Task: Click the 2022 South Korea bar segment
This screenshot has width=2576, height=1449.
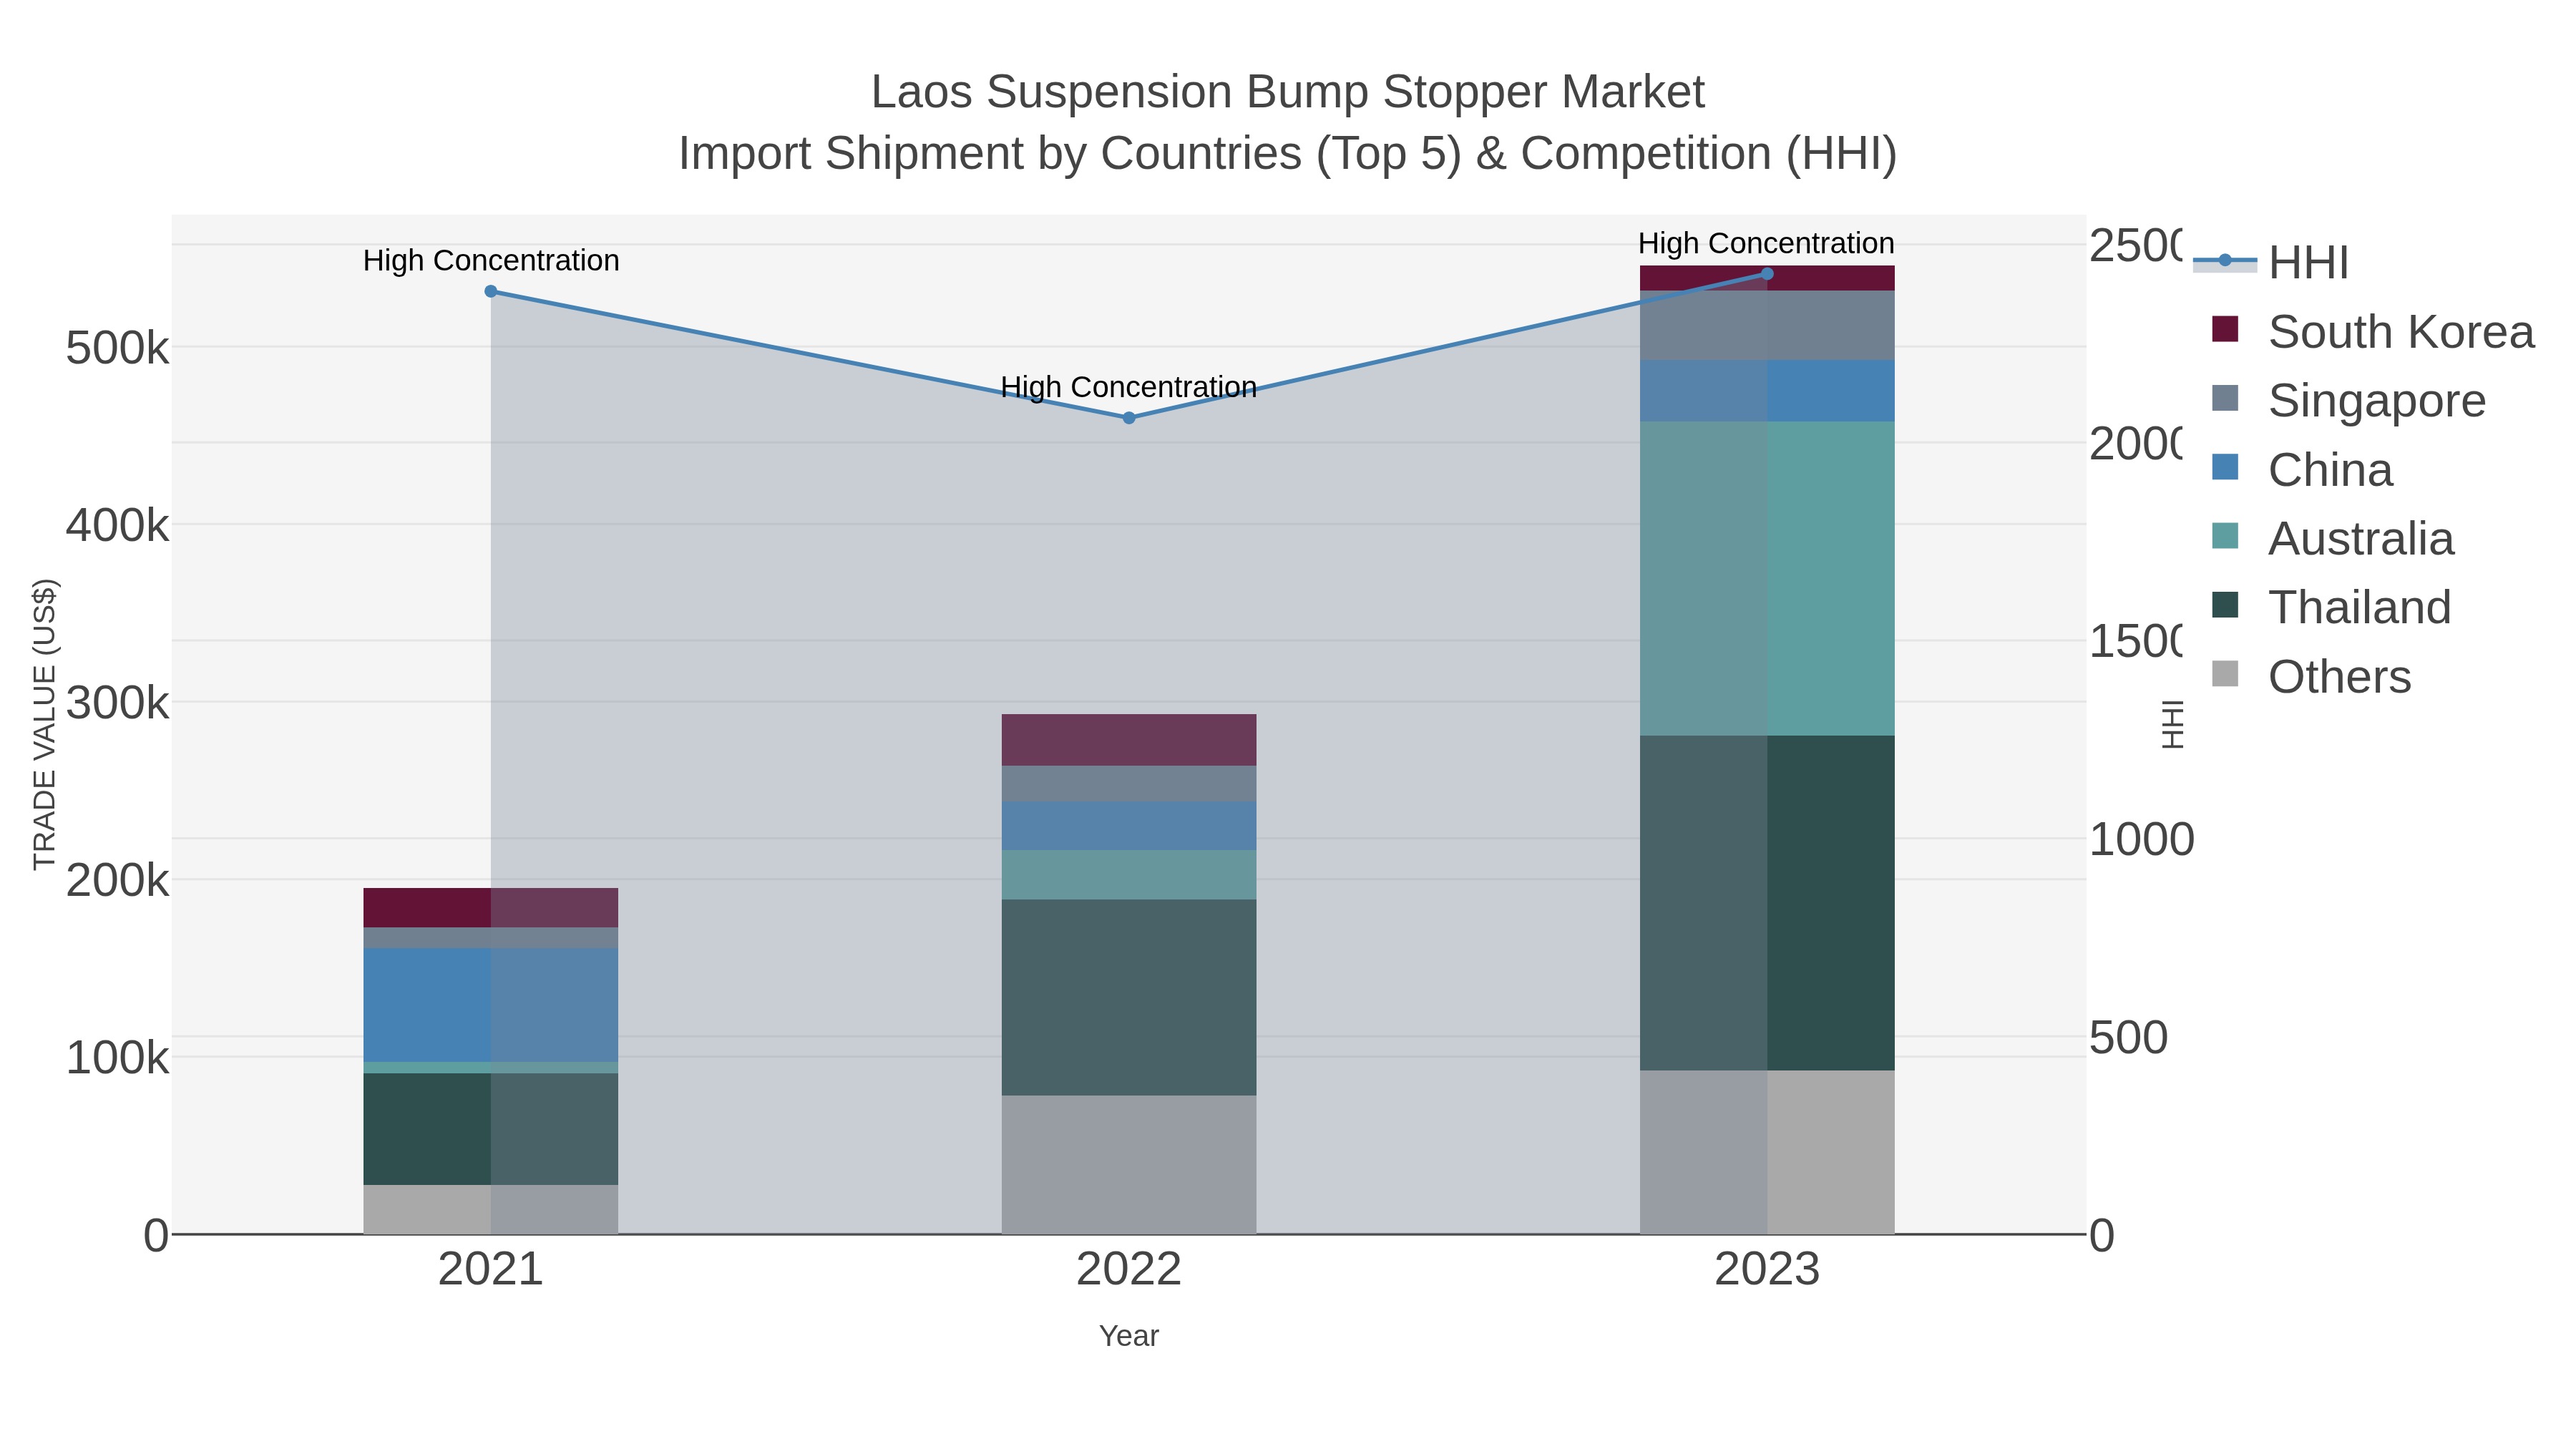Action: [x=1129, y=740]
